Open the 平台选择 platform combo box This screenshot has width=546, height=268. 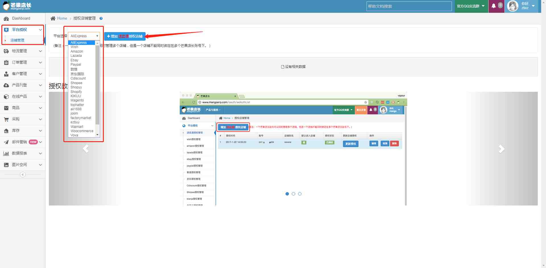click(84, 36)
